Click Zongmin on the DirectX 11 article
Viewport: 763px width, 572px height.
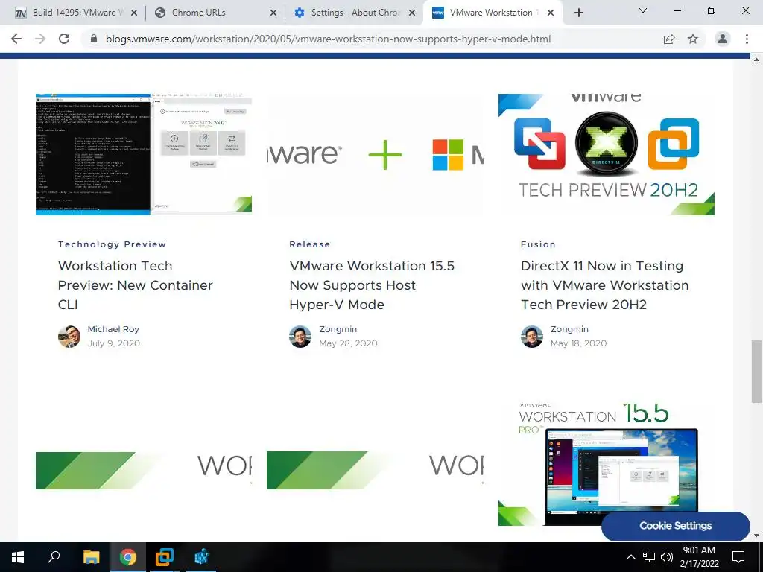(569, 329)
